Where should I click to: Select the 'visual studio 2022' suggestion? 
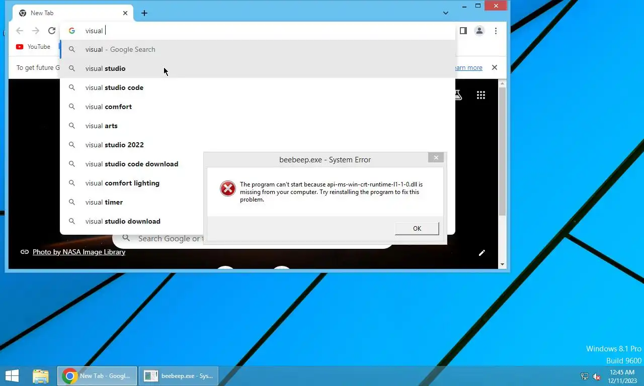click(x=258, y=145)
